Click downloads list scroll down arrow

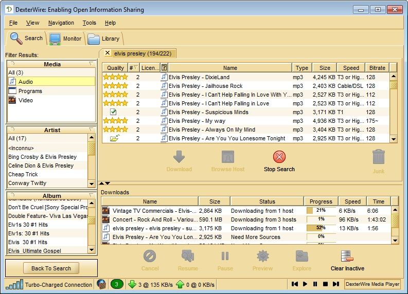[395, 240]
